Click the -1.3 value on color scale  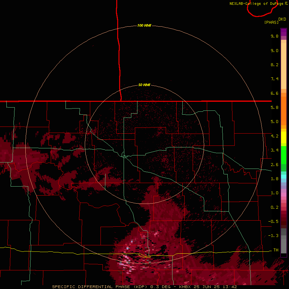pos(273,236)
